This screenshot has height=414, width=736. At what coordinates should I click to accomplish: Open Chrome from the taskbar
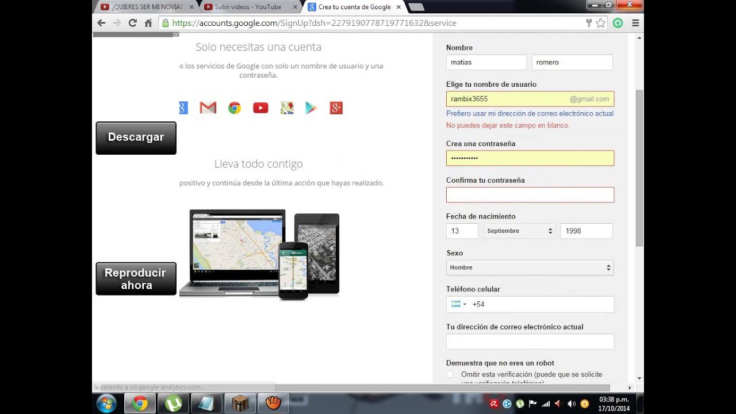click(140, 404)
